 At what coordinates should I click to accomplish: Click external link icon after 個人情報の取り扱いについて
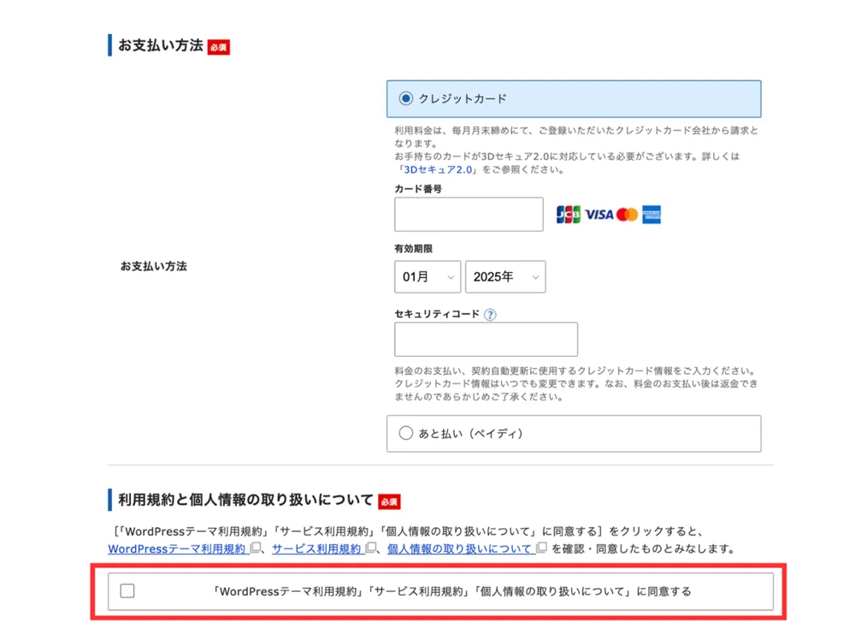click(x=541, y=548)
